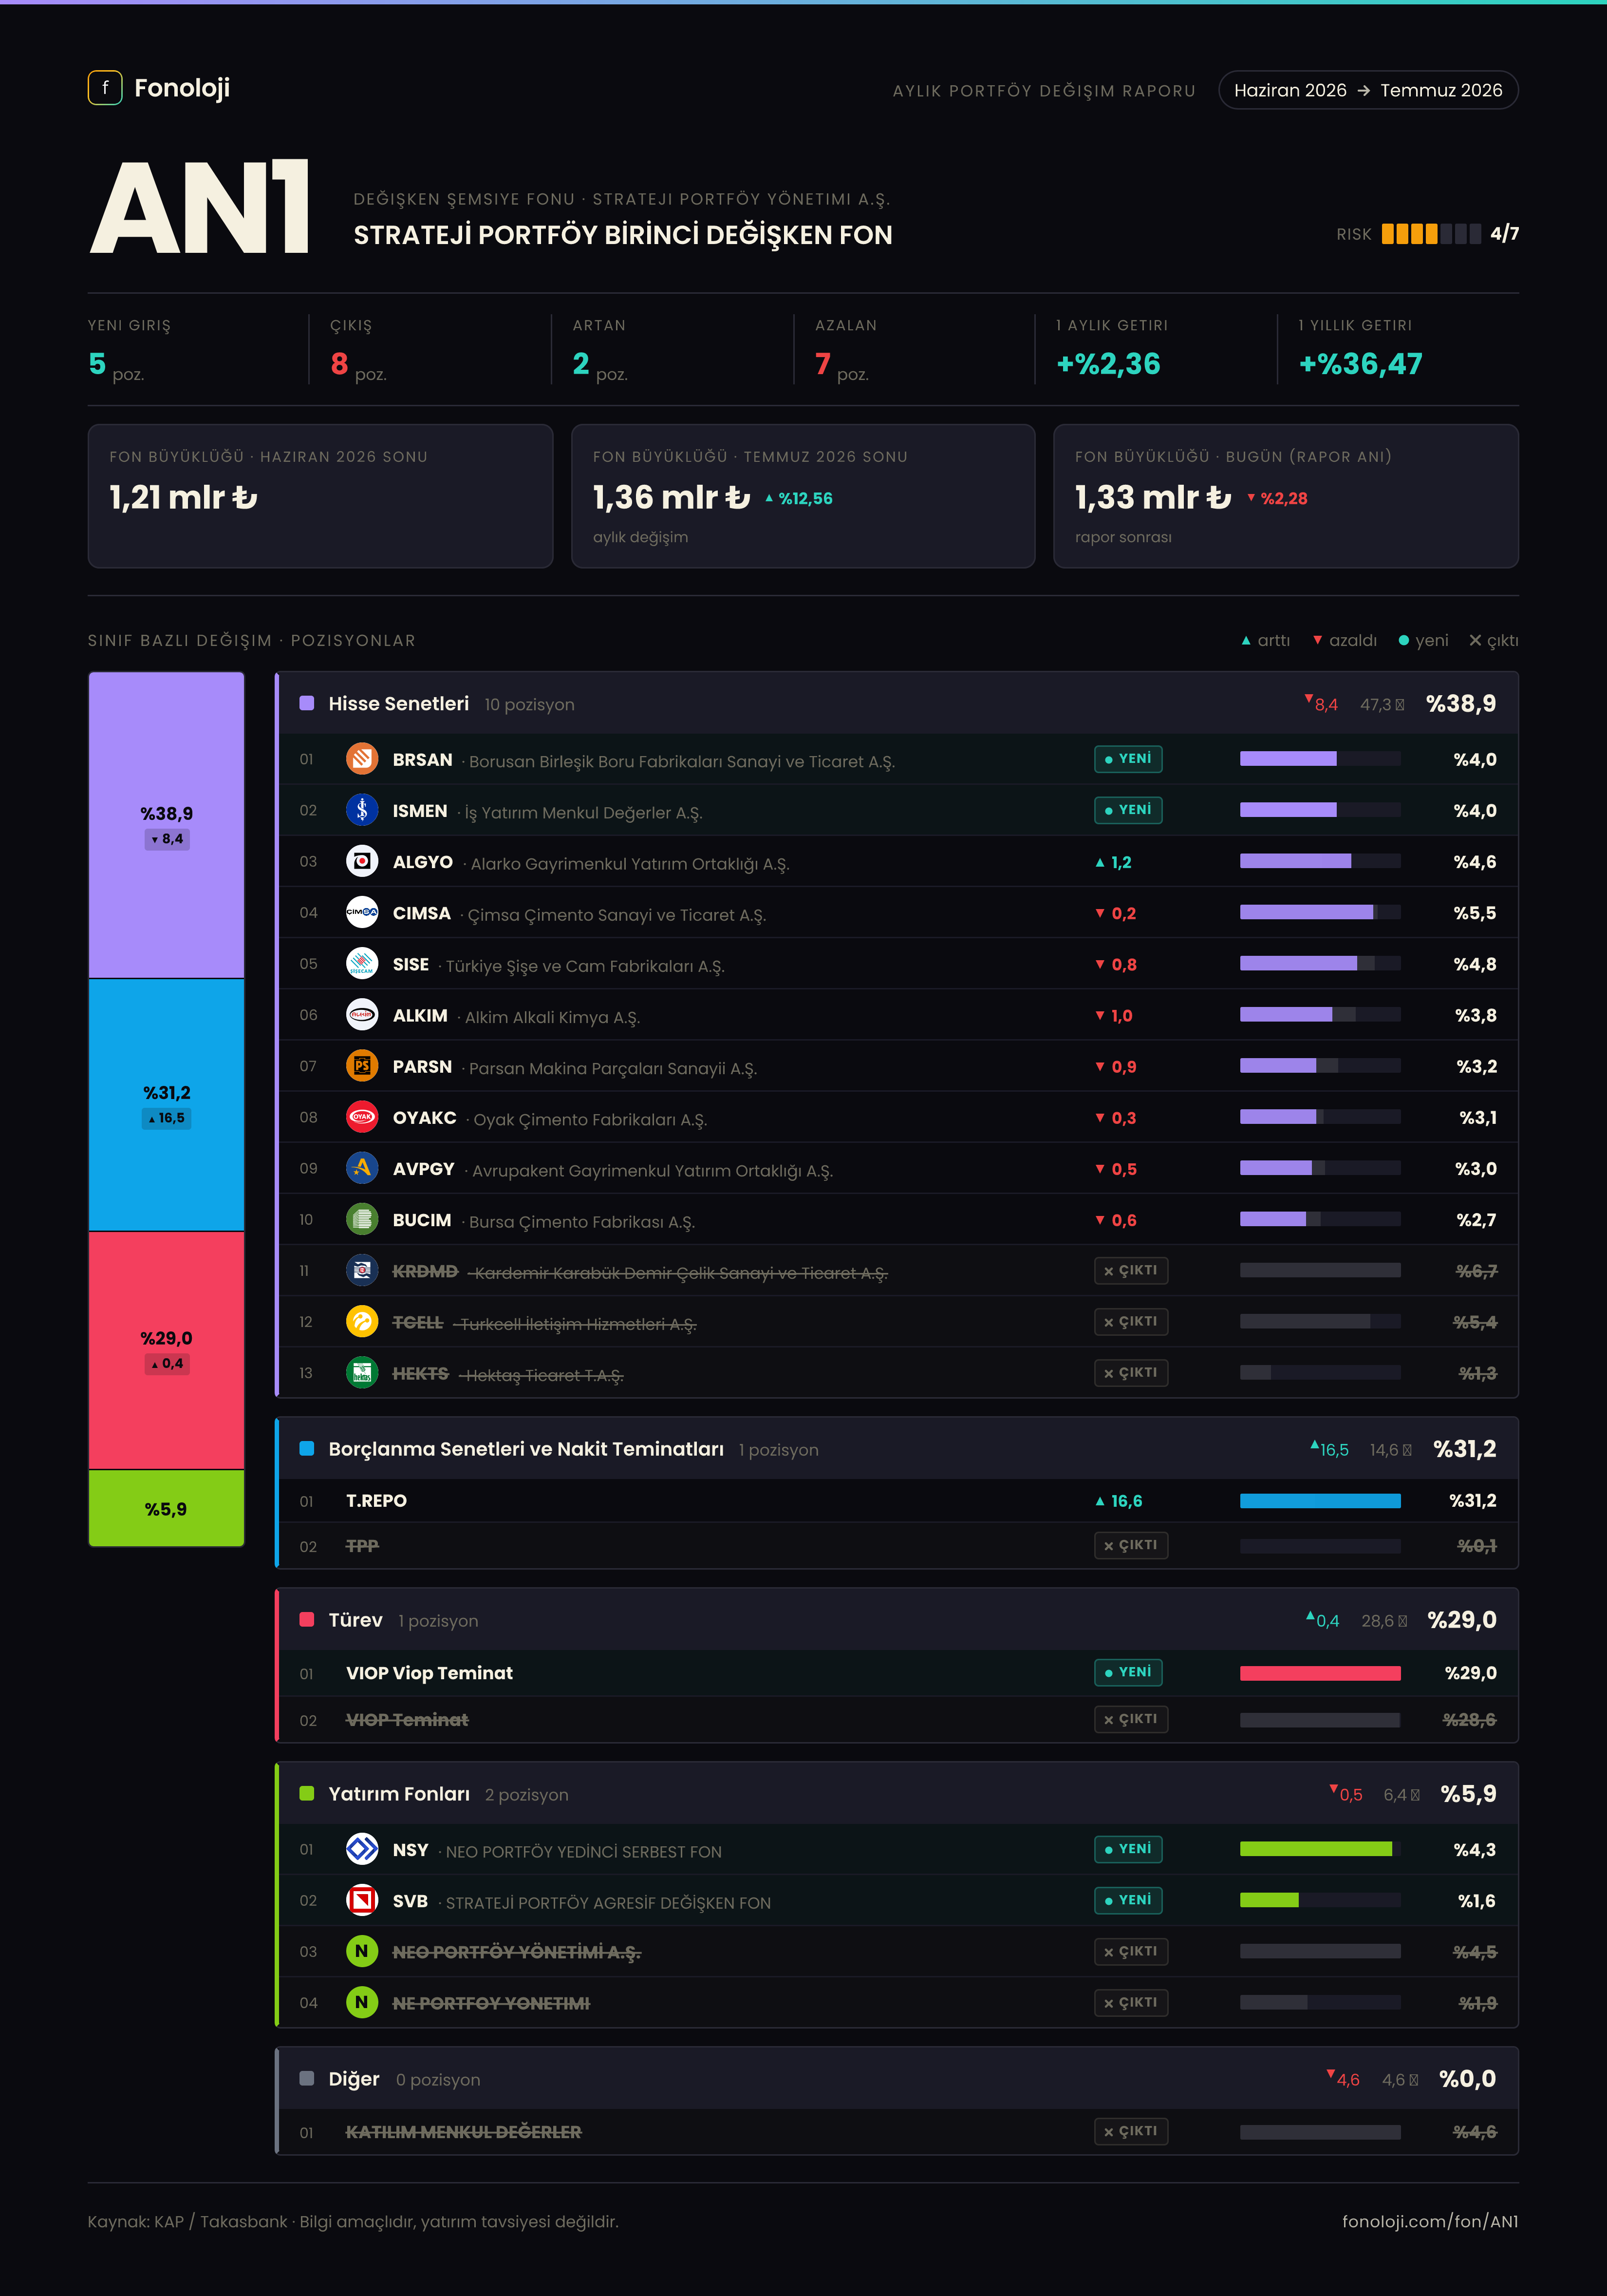This screenshot has width=1607, height=2296.
Task: Click the ISMEN company logo
Action: click(362, 810)
